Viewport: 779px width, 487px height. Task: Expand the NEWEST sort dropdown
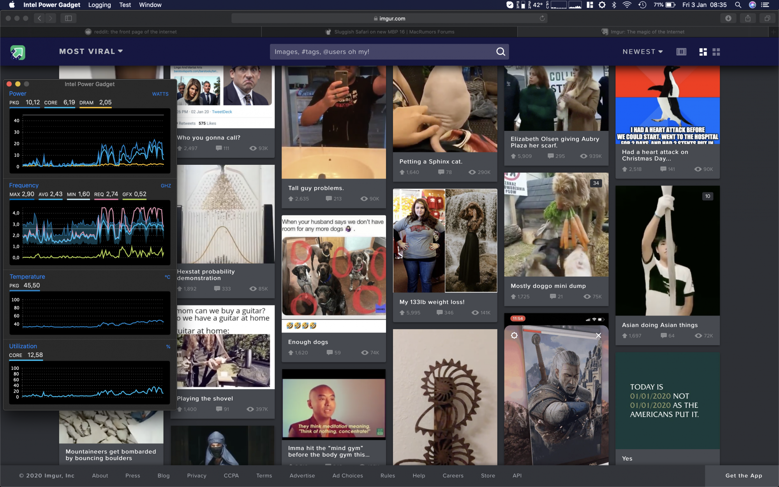coord(643,51)
